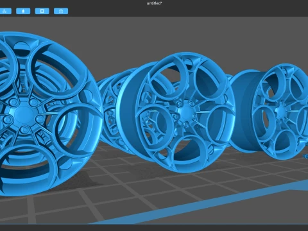308x231 pixels.
Task: Click the resin bottle toolbar button
Action: coord(23,11)
